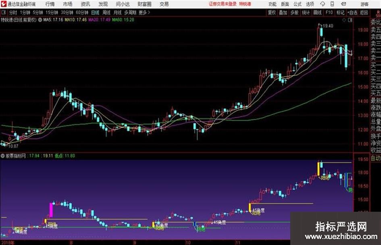Switch to 5分钟 period
Viewport: 381px width, 245px height.
(37, 12)
